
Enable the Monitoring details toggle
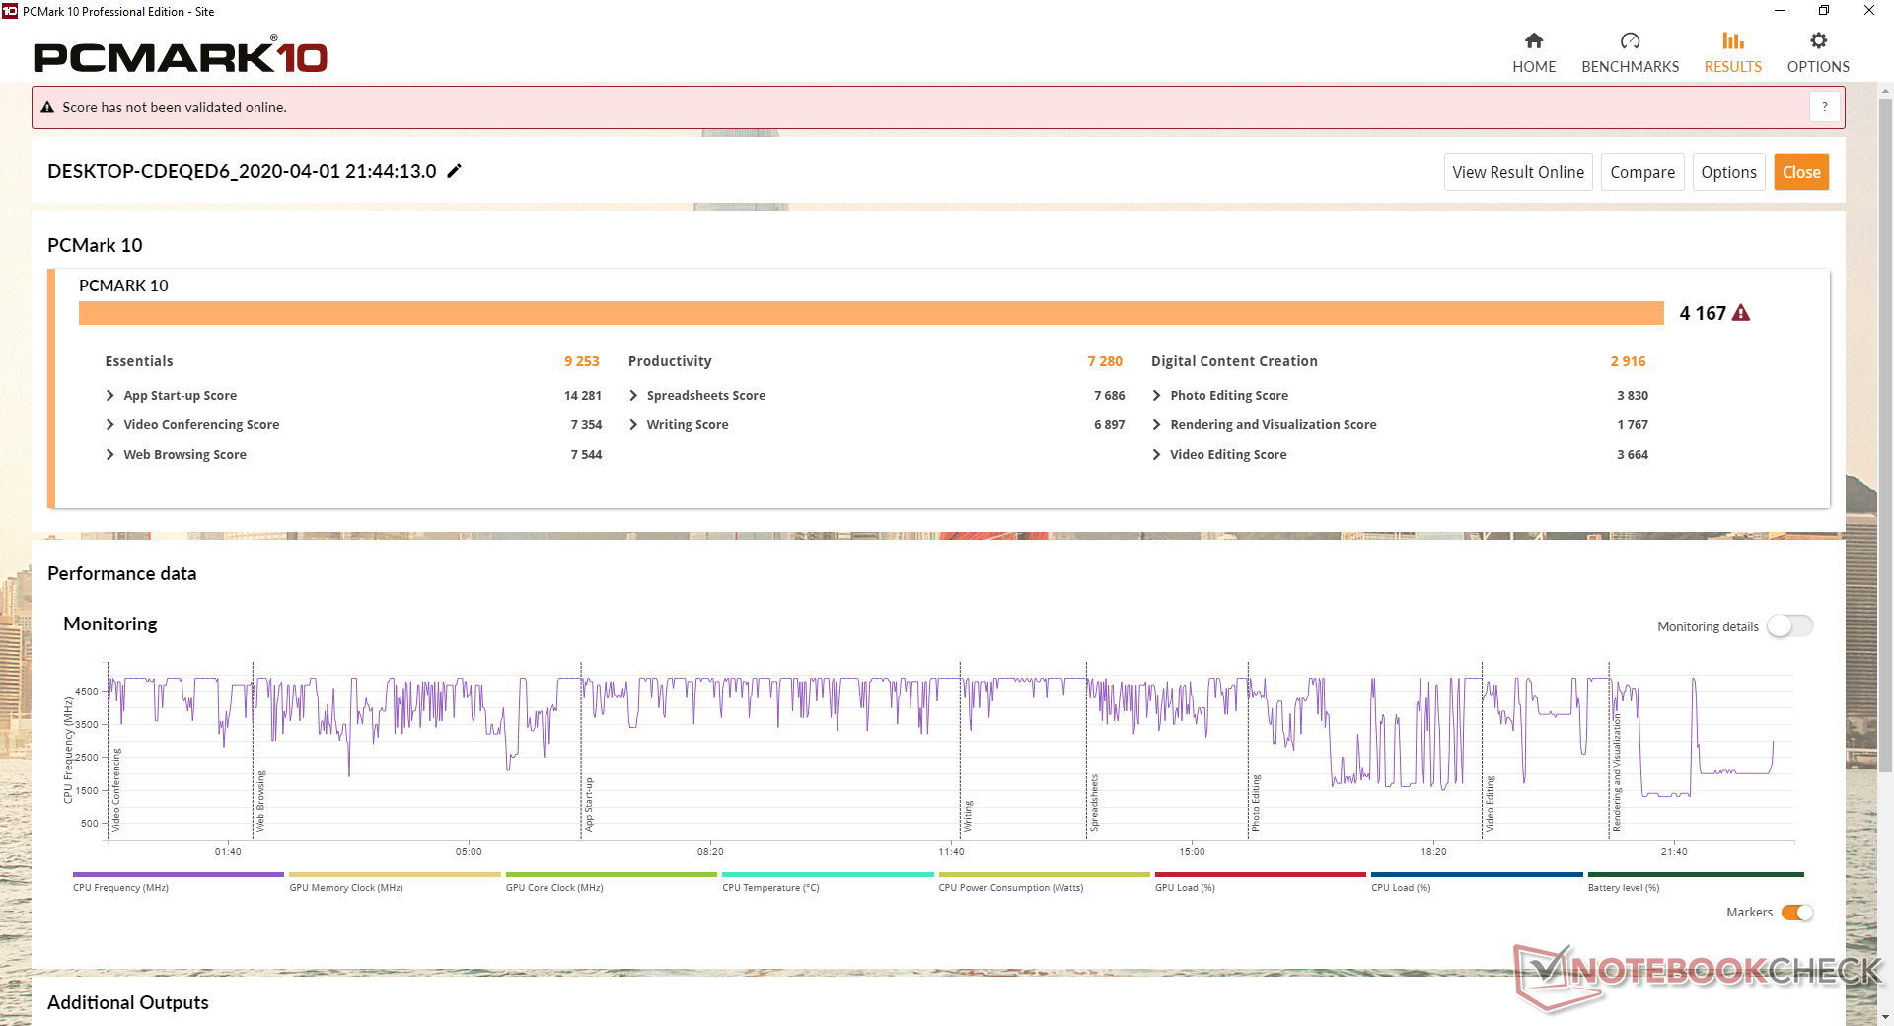point(1789,626)
